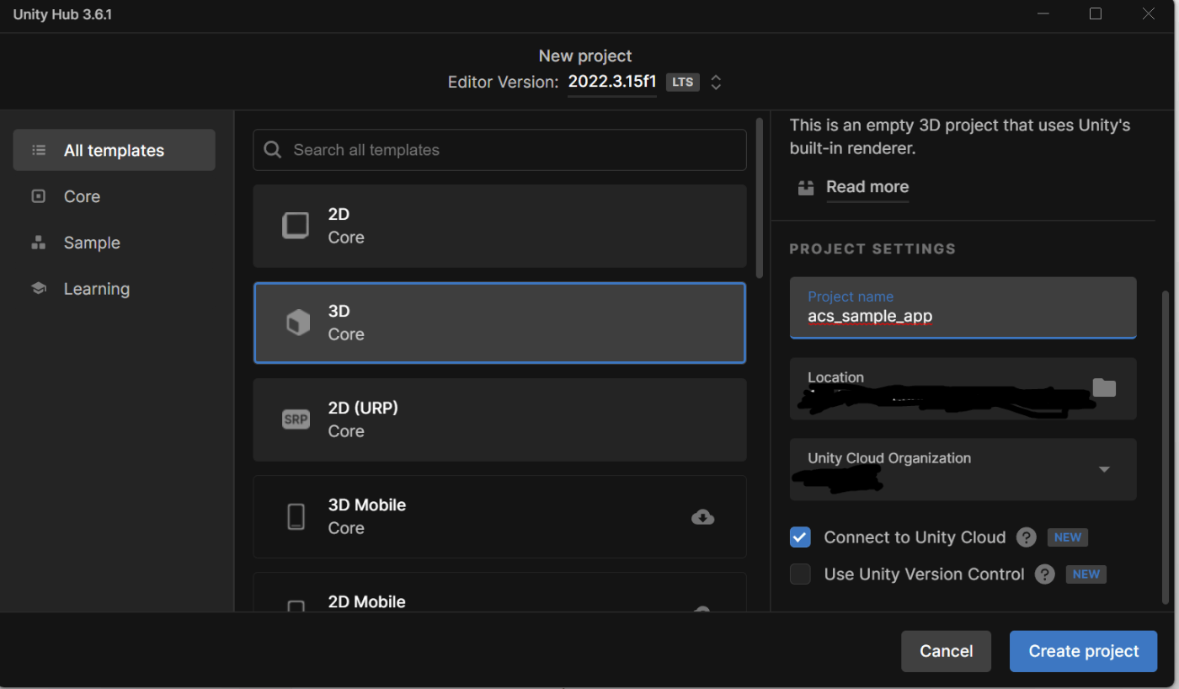Open the Read more link
The width and height of the screenshot is (1179, 689).
click(x=867, y=187)
